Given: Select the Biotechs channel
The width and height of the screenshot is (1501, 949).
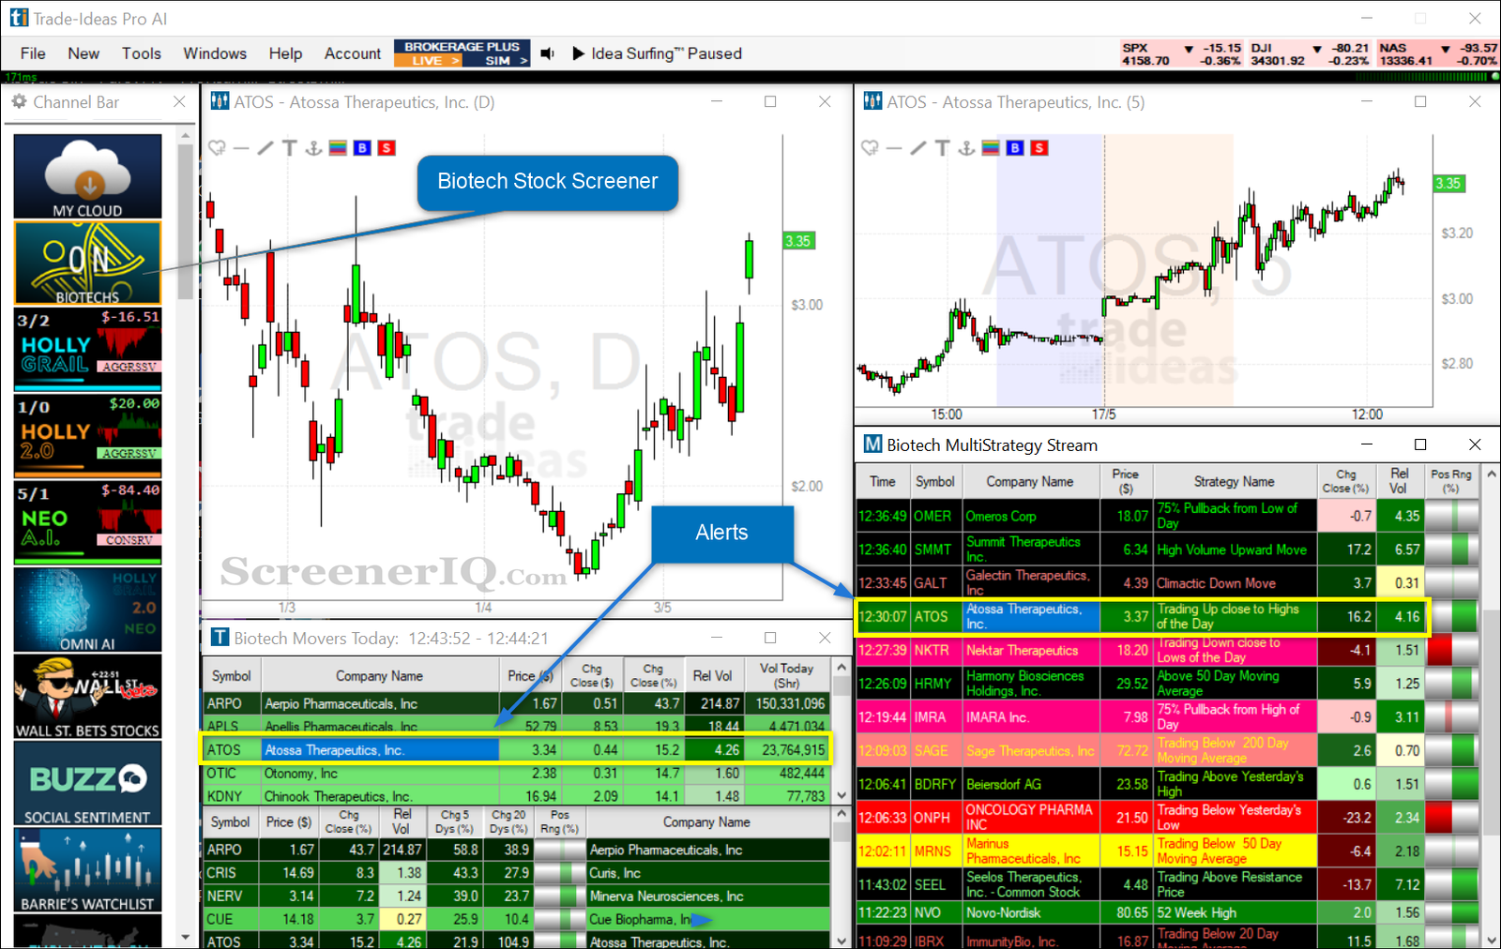Looking at the screenshot, I should (87, 264).
